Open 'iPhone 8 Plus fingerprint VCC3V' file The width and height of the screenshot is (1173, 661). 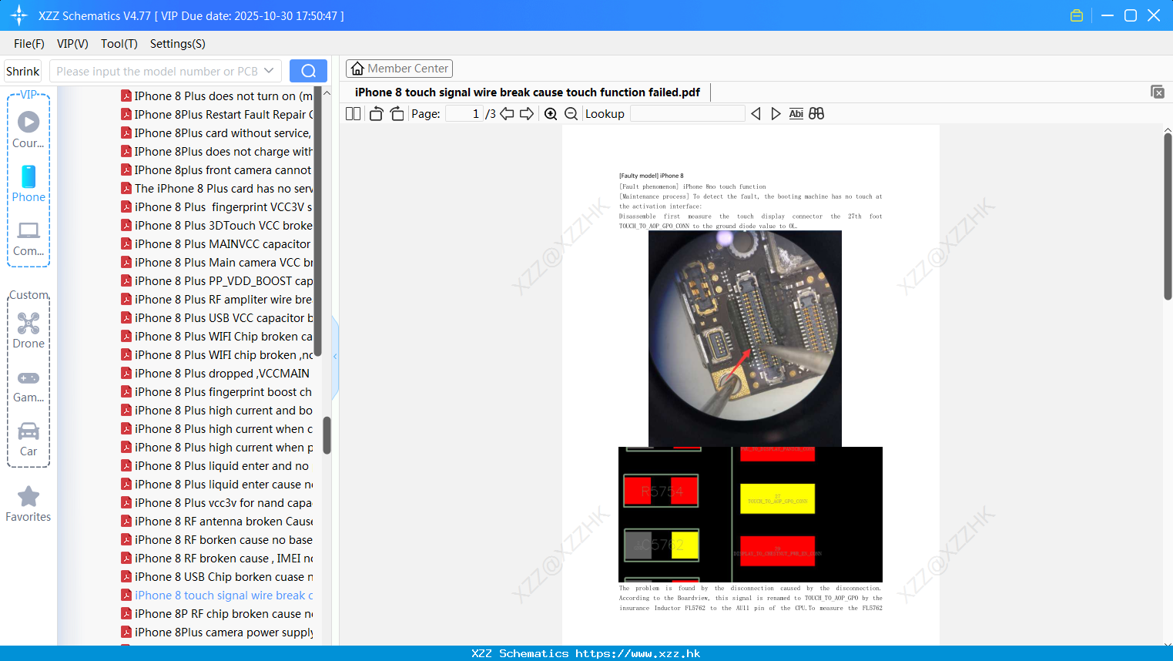tap(216, 207)
